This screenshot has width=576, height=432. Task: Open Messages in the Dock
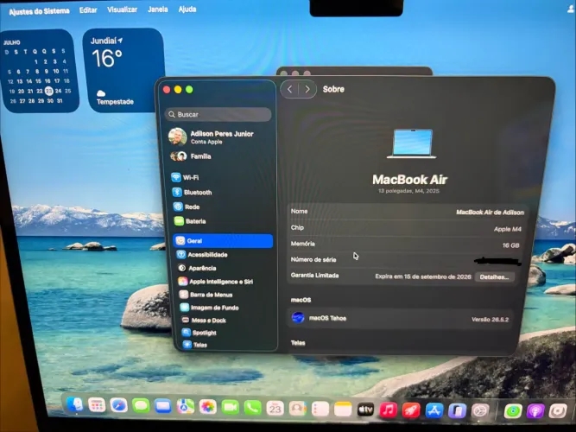click(141, 406)
